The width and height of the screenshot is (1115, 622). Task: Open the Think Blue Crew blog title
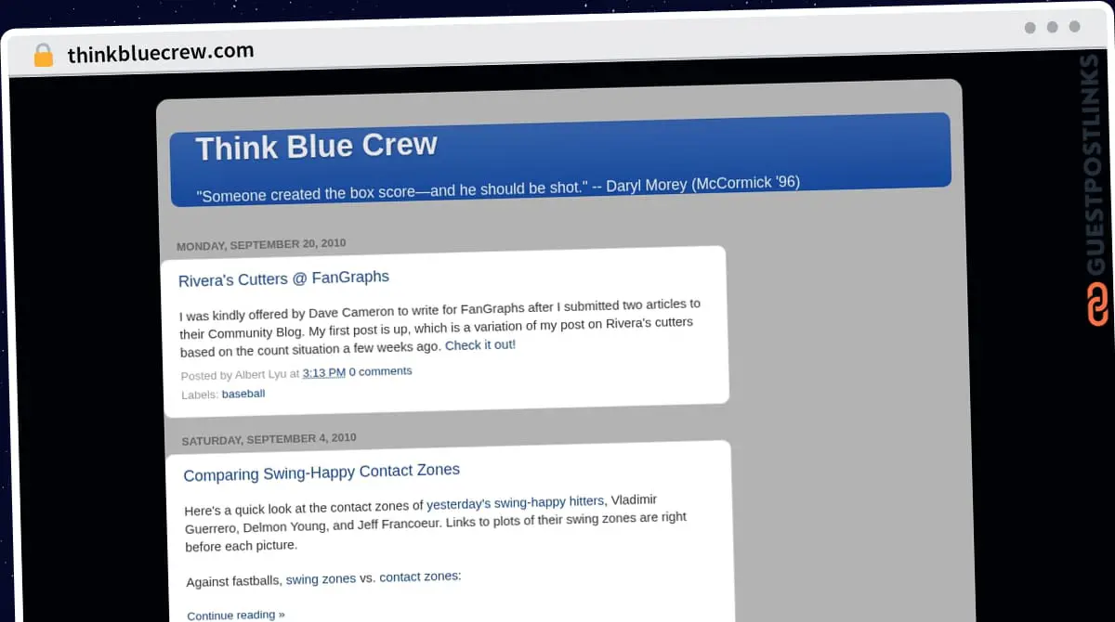tap(316, 147)
